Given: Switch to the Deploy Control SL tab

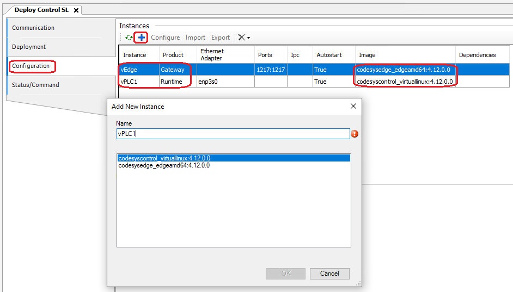Looking at the screenshot, I should (41, 10).
